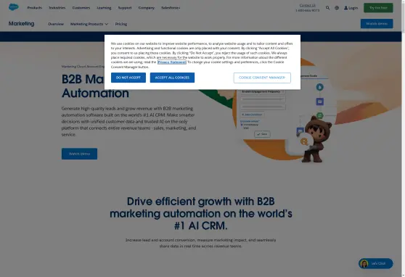Open the Cookie Consent Manager
Image resolution: width=405 pixels, height=277 pixels.
click(x=262, y=78)
